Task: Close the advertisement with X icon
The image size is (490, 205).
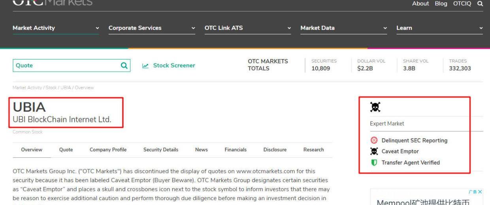Action: point(480,192)
